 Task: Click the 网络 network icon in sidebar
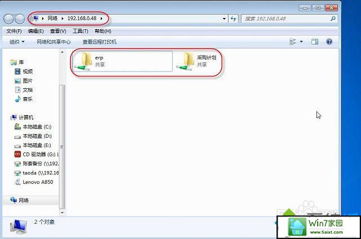pos(14,200)
